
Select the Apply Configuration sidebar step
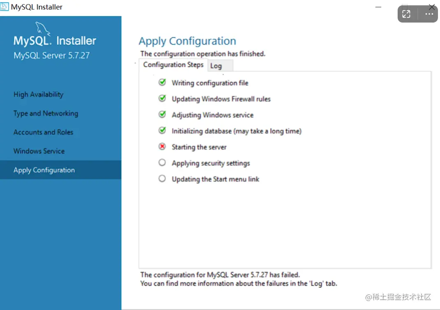(60, 170)
